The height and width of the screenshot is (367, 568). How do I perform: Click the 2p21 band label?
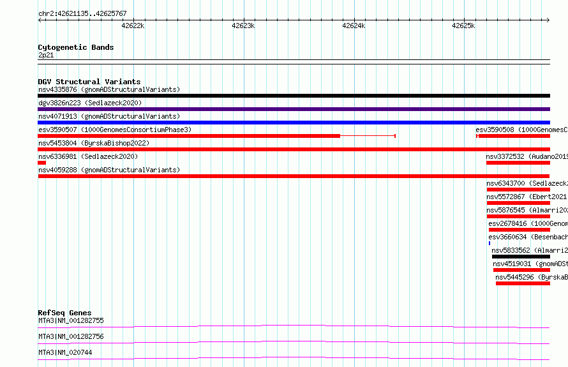pyautogui.click(x=46, y=55)
